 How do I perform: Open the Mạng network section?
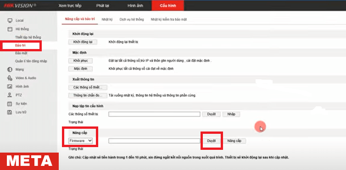click(x=20, y=70)
